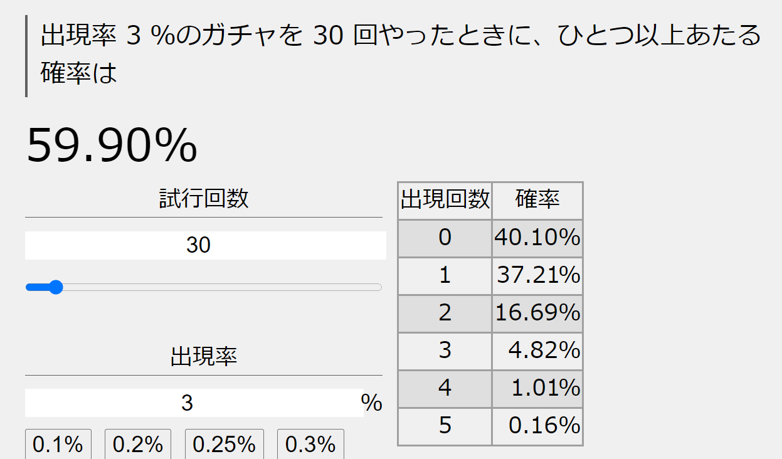Click the occurrence count 5 row cell
782x459 pixels.
[x=445, y=426]
